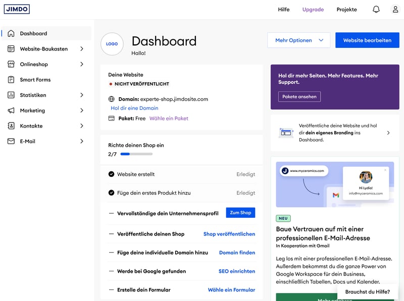Click the shop setup progress bar

coord(136,154)
